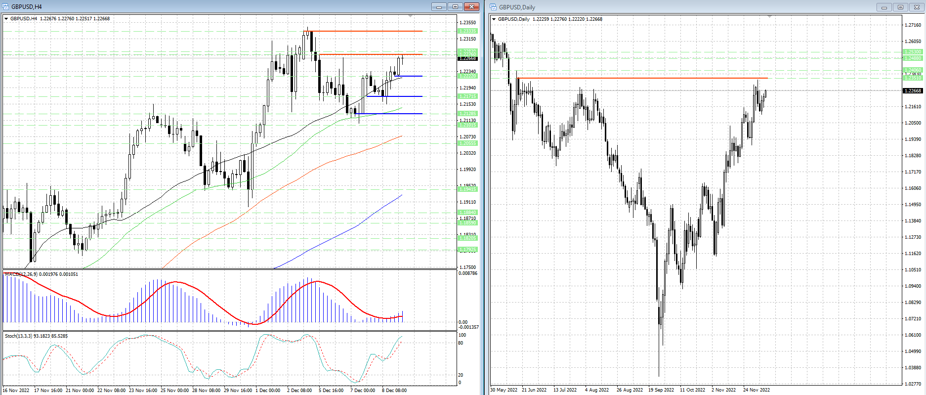926x395 pixels.
Task: Click the 1.27160 price axis label on Daily
Action: [912, 25]
